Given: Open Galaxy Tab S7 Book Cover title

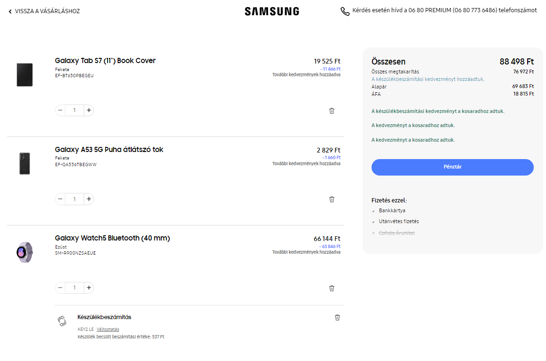Looking at the screenshot, I should coord(105,61).
